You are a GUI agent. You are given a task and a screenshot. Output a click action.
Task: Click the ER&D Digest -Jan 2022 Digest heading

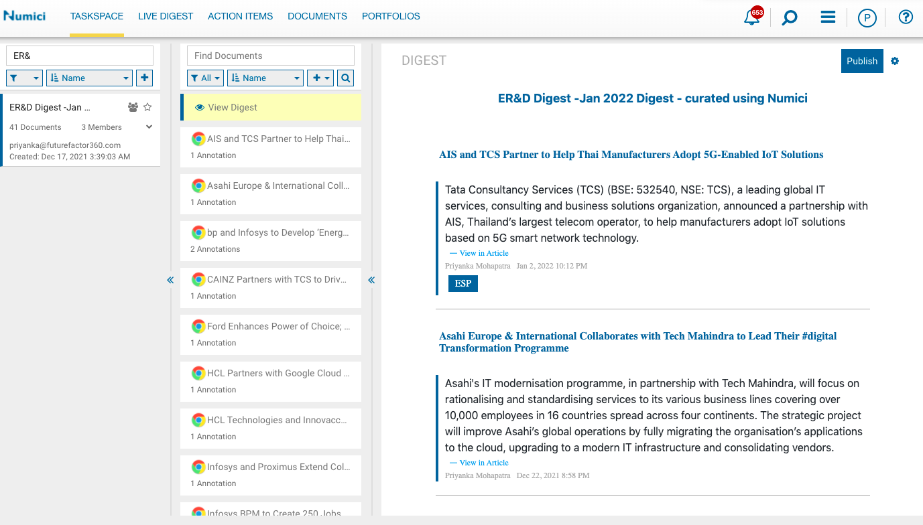tap(652, 98)
